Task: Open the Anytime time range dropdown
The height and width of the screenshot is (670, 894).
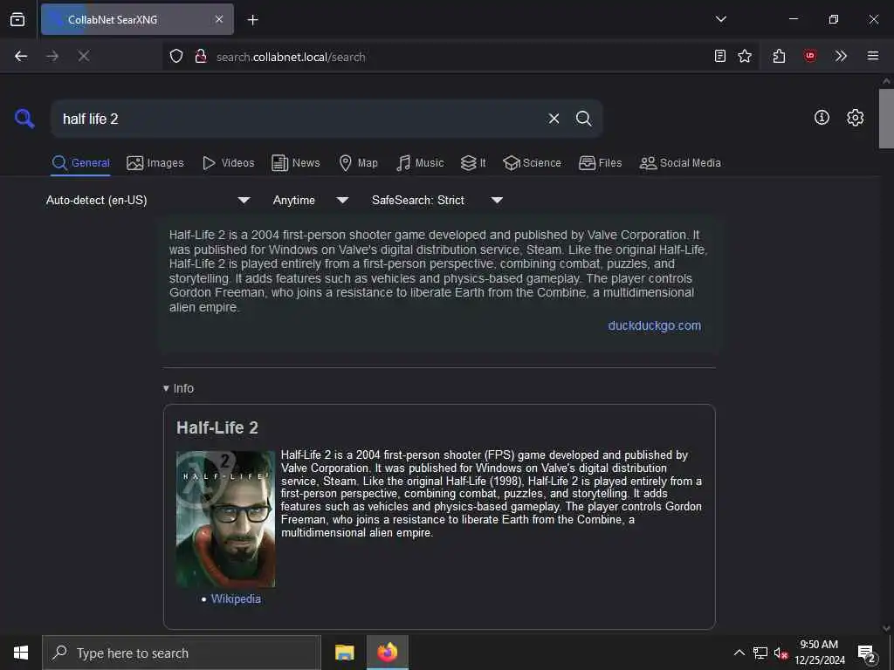Action: coord(310,201)
